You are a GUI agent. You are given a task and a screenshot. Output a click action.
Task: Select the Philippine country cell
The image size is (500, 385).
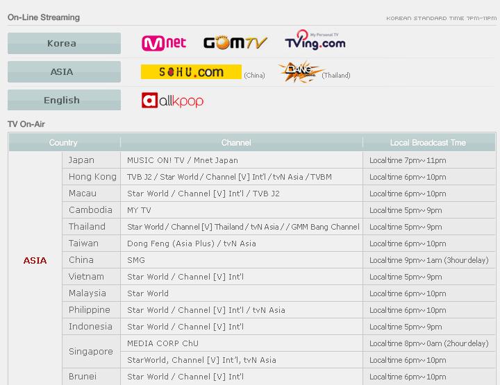tap(91, 310)
